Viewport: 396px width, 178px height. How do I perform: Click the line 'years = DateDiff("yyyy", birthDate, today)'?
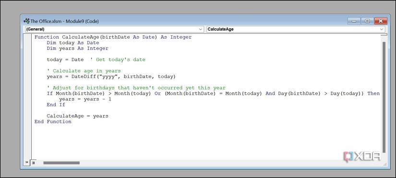click(111, 77)
